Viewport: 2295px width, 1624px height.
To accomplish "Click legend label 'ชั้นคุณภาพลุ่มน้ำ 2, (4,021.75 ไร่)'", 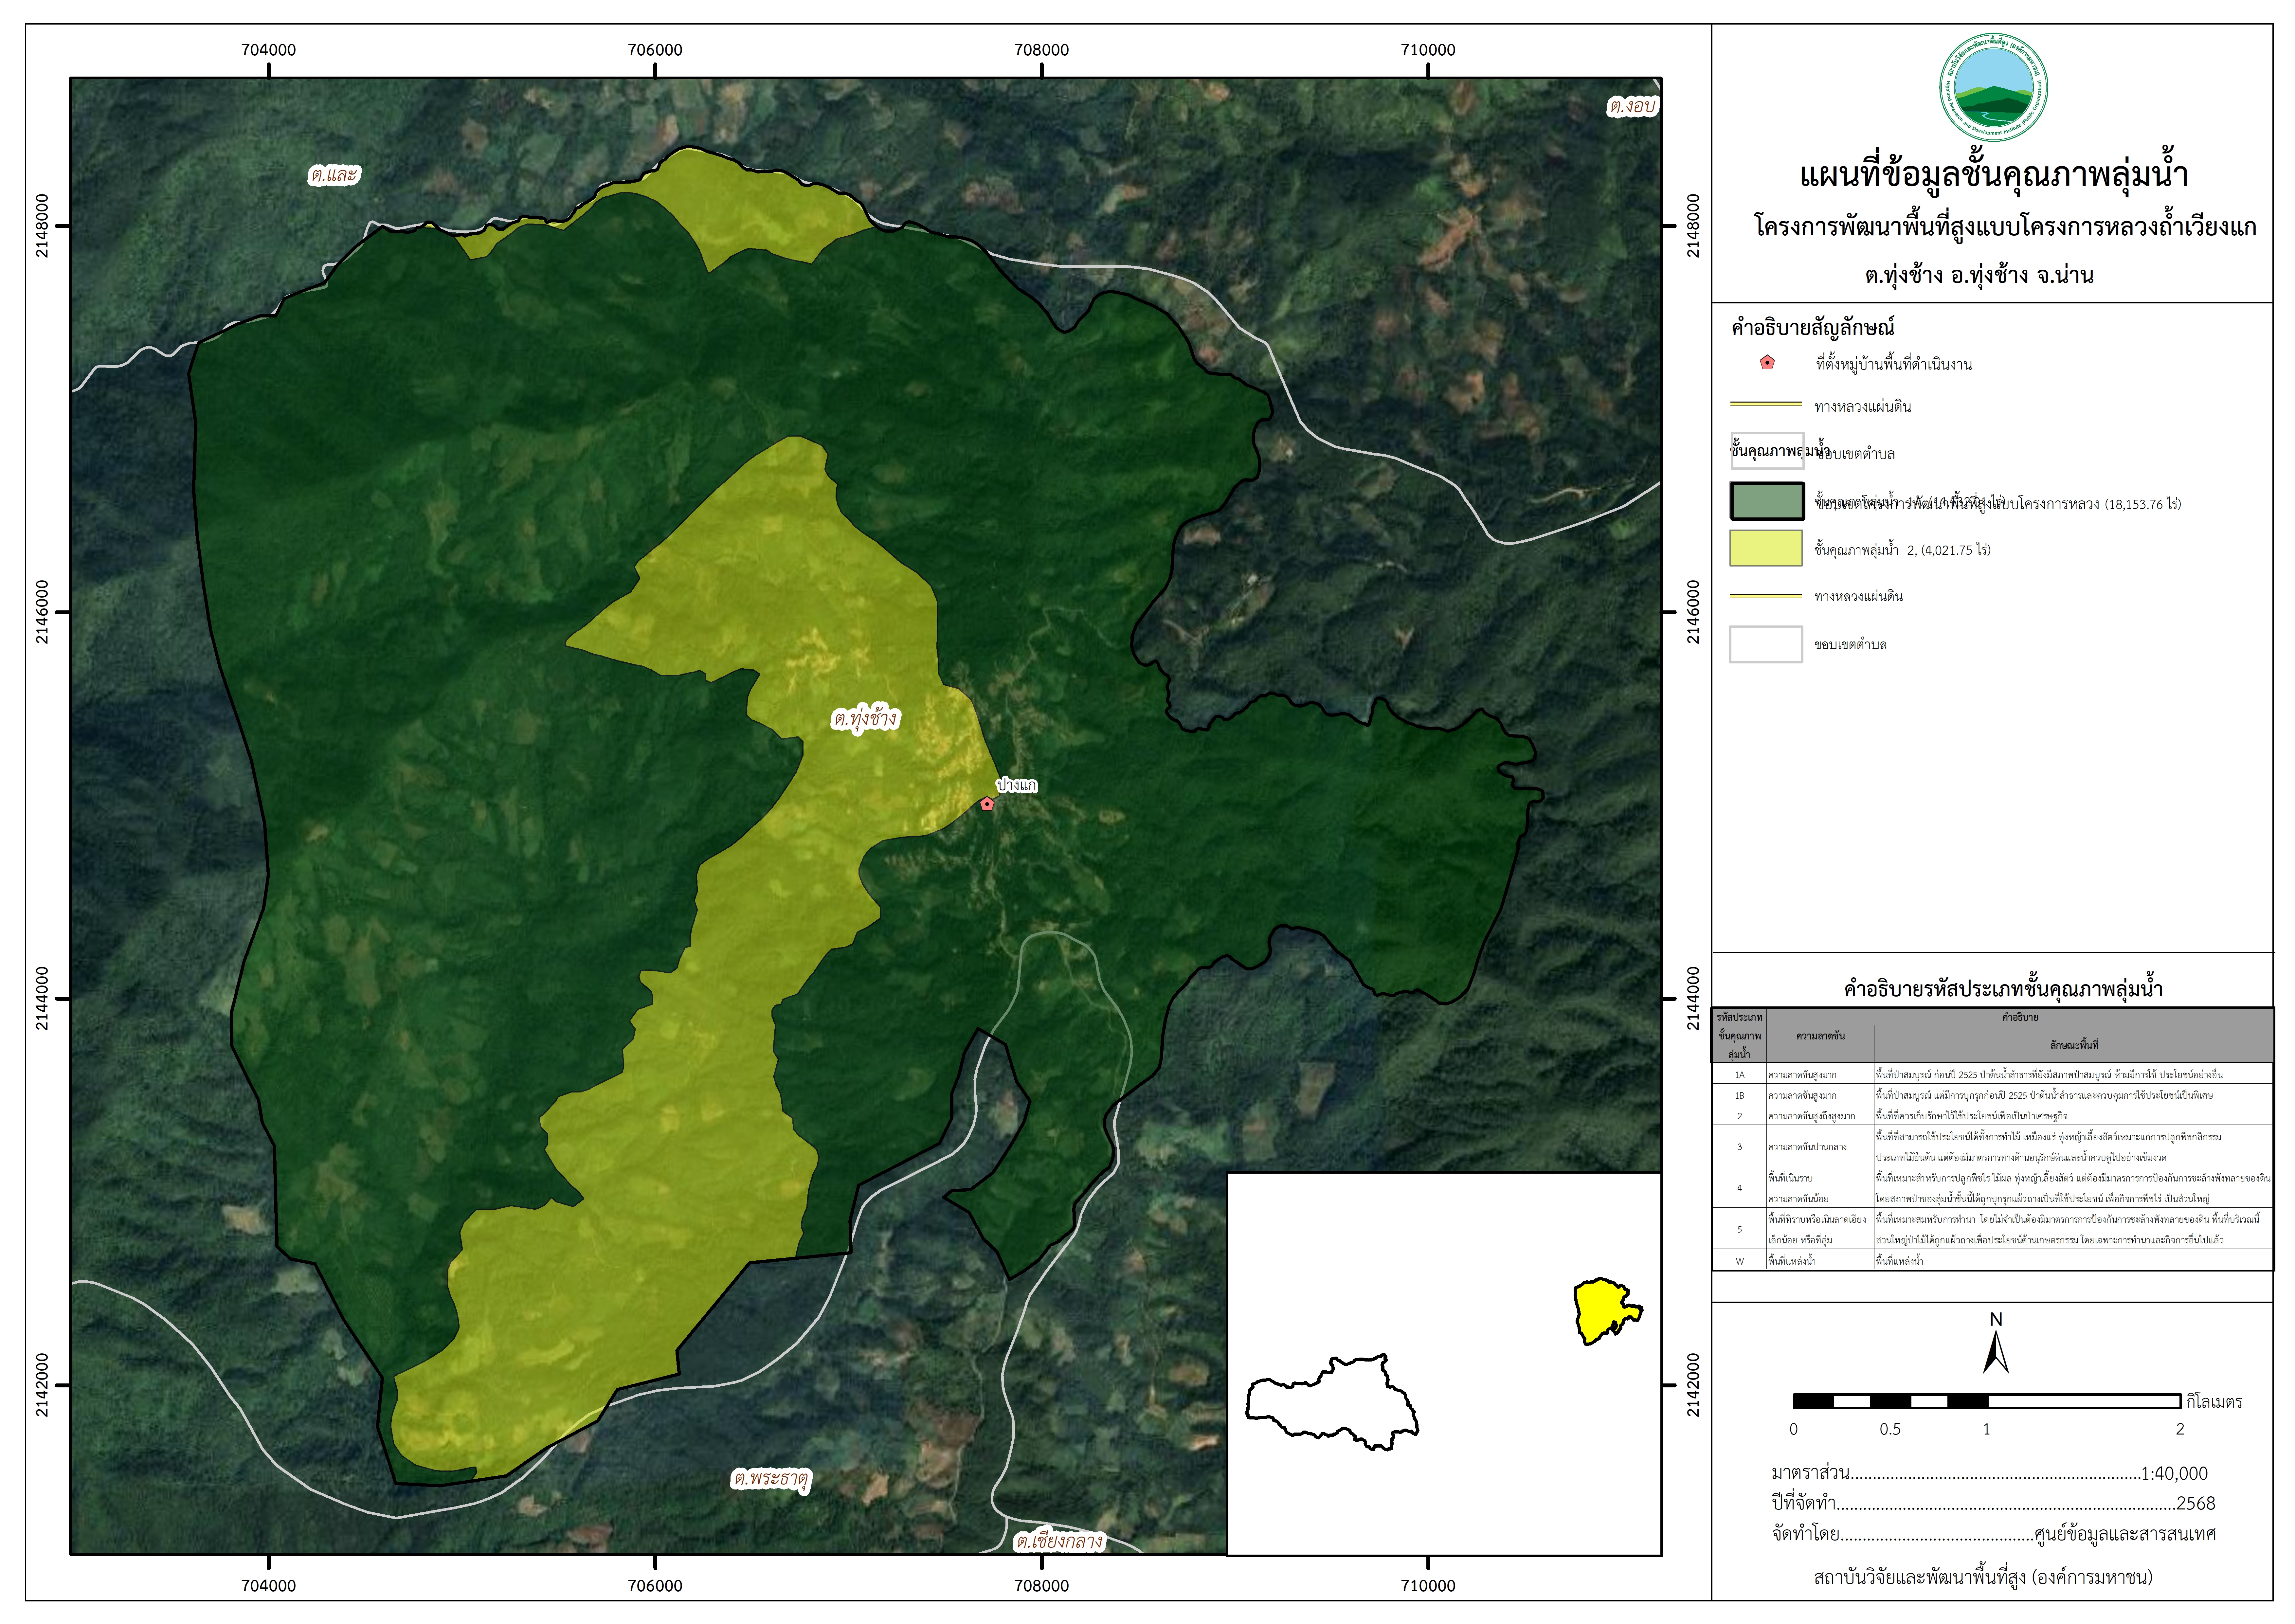I will [1902, 550].
